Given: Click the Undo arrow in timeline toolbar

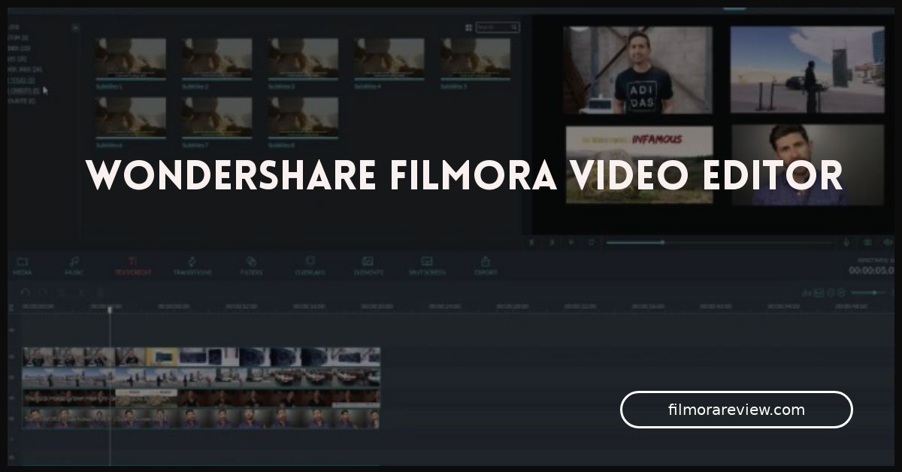Looking at the screenshot, I should click(x=25, y=292).
